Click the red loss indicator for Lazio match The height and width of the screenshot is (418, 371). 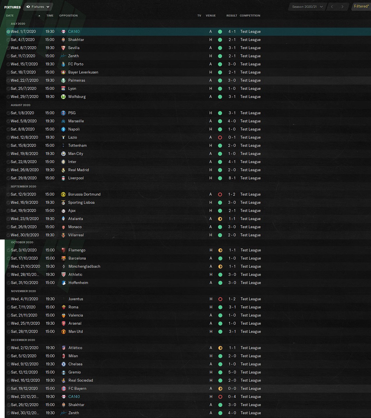(220, 137)
